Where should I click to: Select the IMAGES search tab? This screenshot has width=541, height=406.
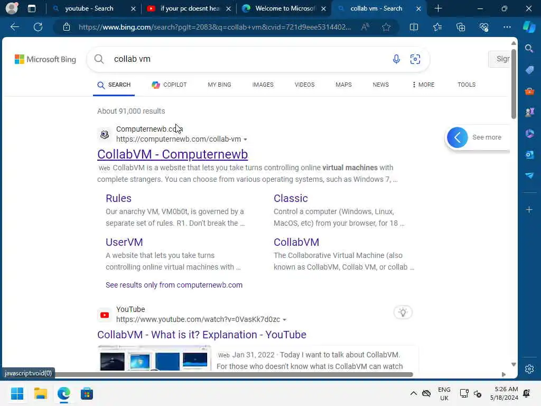point(263,85)
